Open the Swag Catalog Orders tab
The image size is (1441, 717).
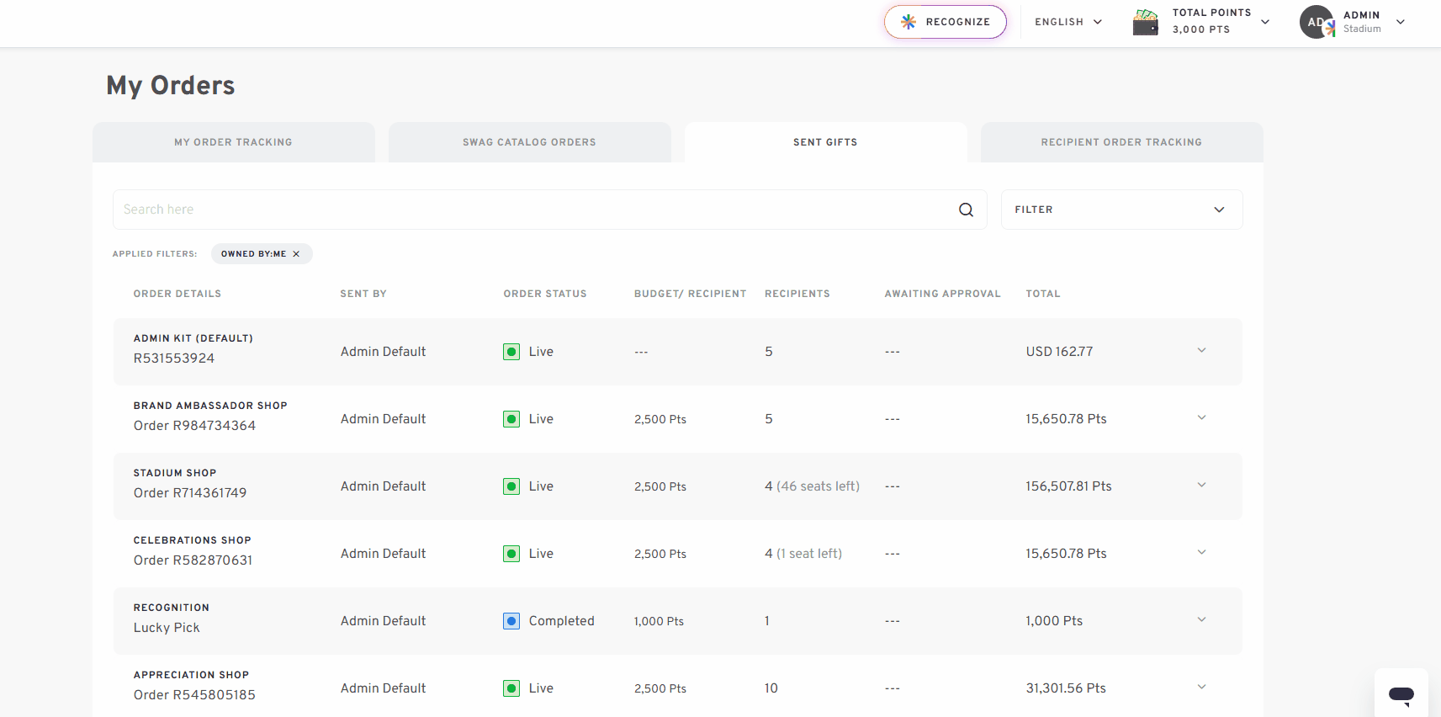pos(530,142)
